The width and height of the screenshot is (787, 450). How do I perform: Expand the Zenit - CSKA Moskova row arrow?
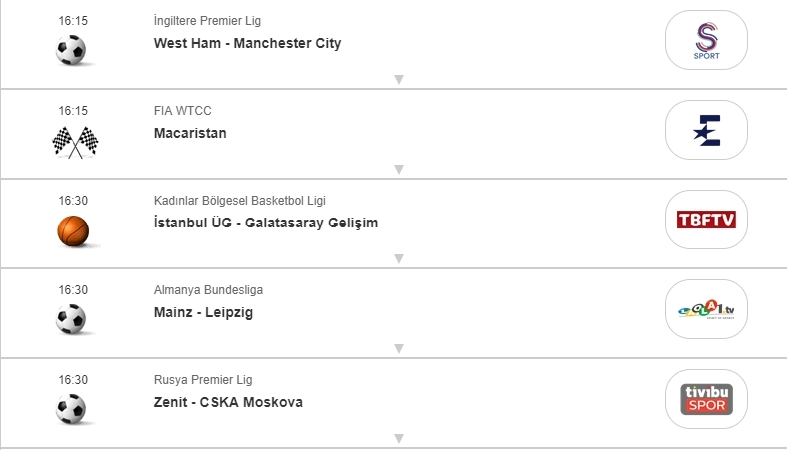click(398, 438)
